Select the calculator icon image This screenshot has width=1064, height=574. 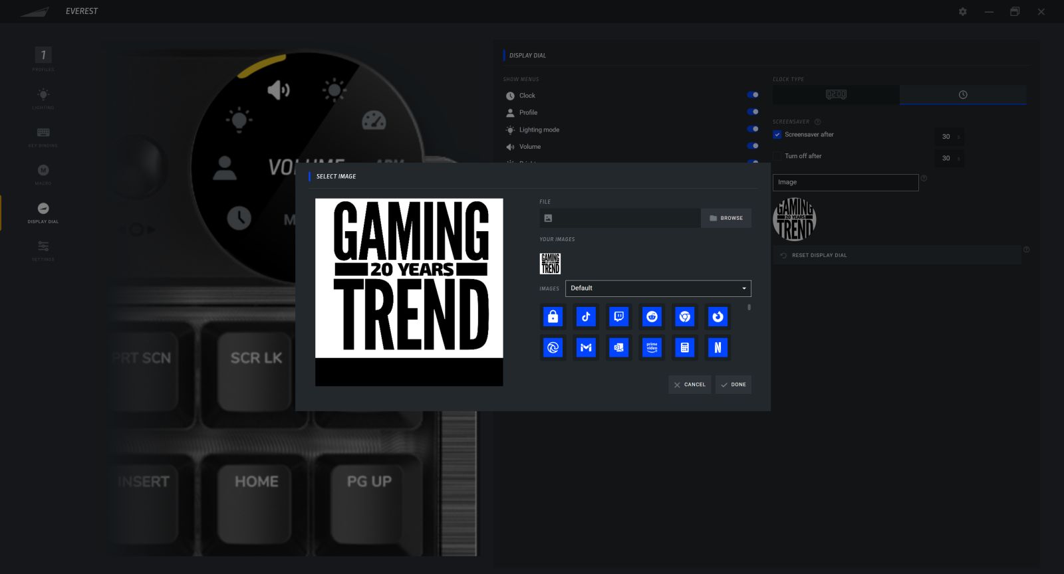point(685,347)
